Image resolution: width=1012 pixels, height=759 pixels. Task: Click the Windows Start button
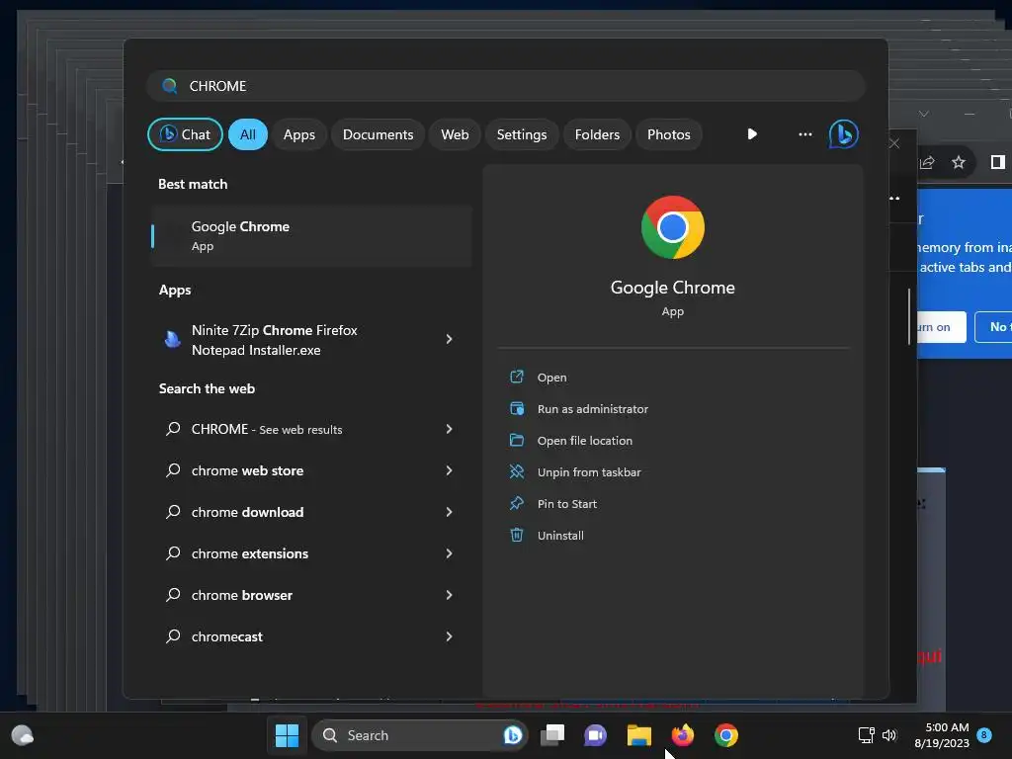(287, 735)
